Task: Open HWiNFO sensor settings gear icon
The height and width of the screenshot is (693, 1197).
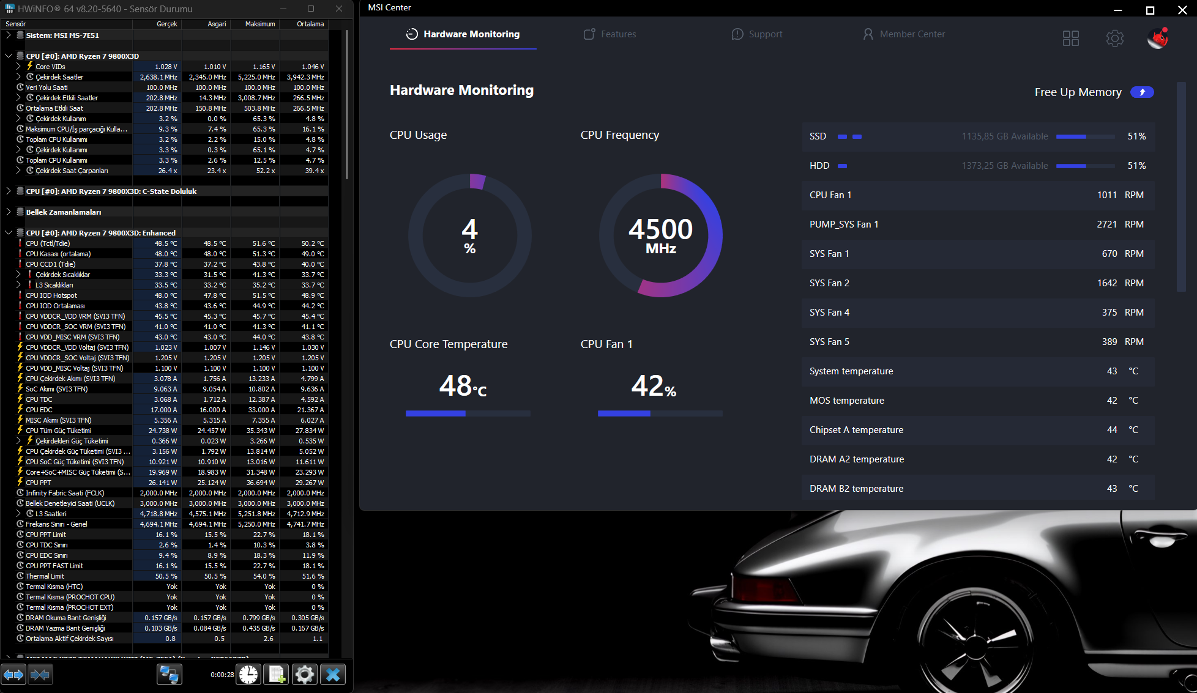Action: tap(305, 675)
